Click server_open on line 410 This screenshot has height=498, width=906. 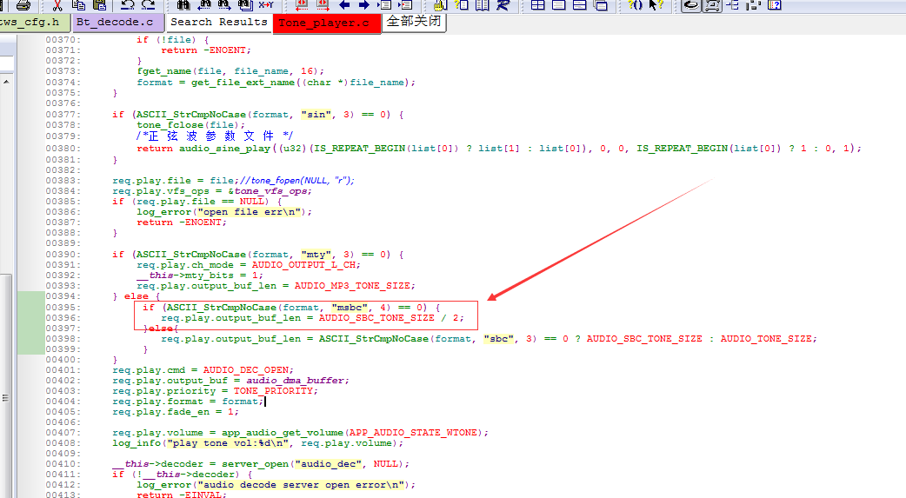256,464
